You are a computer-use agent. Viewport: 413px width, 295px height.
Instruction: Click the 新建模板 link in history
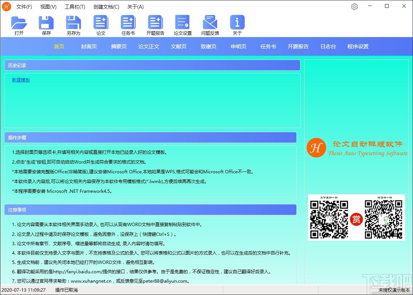pyautogui.click(x=21, y=80)
